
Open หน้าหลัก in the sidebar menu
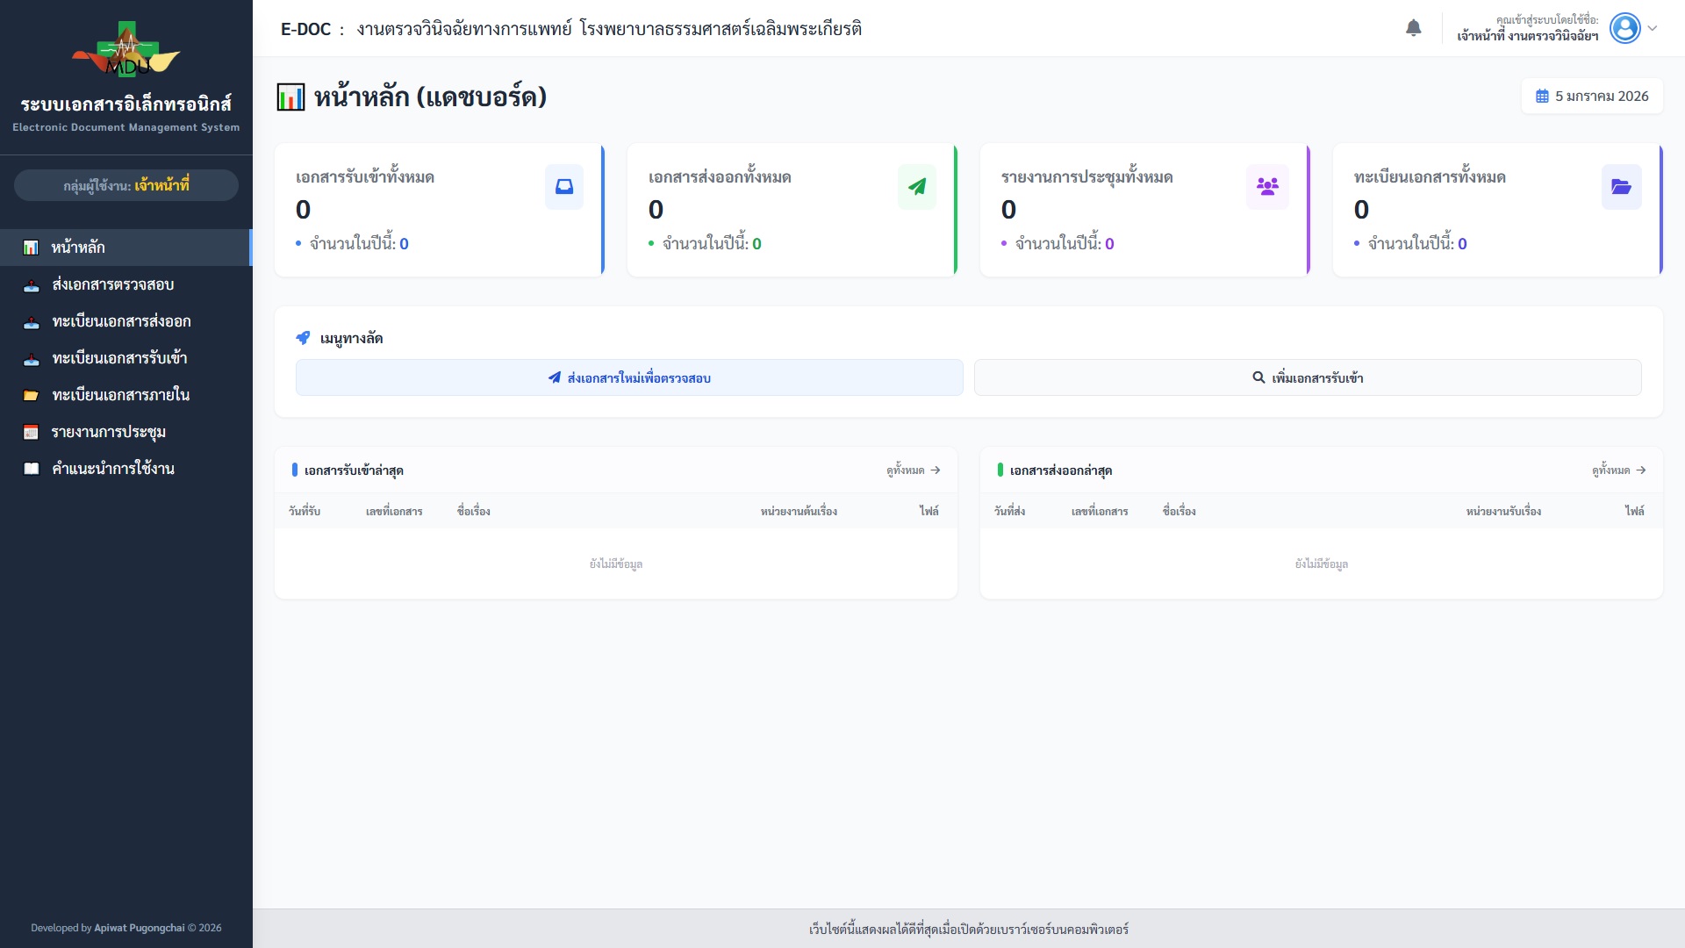point(77,248)
